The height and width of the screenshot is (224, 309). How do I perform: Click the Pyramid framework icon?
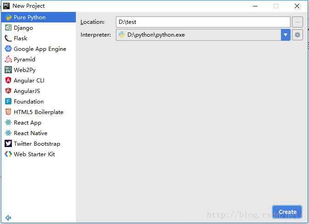pos(8,60)
